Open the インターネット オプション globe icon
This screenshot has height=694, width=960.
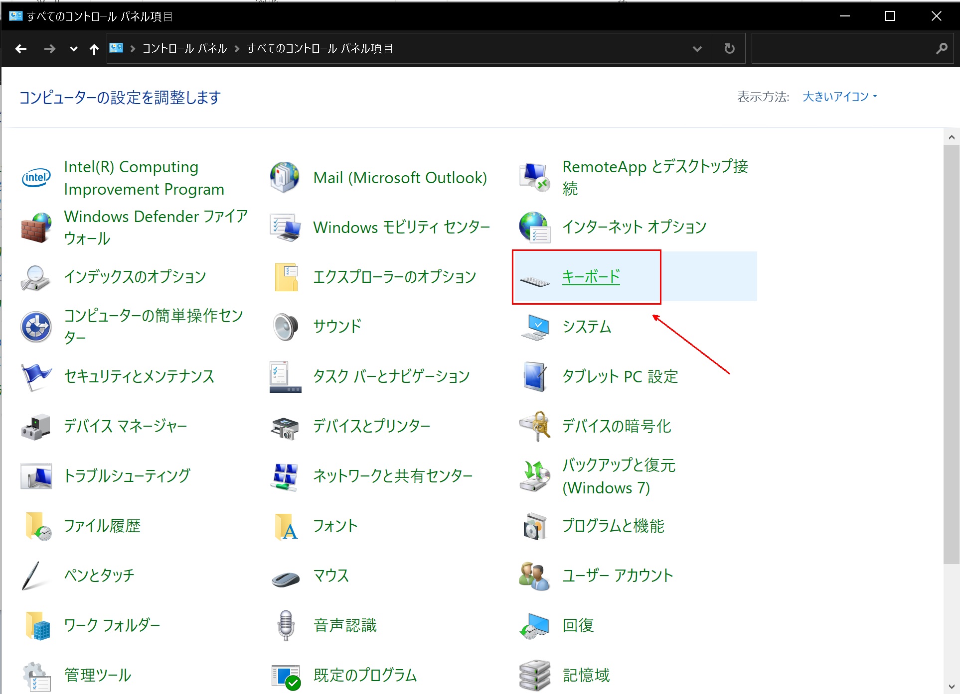[534, 228]
